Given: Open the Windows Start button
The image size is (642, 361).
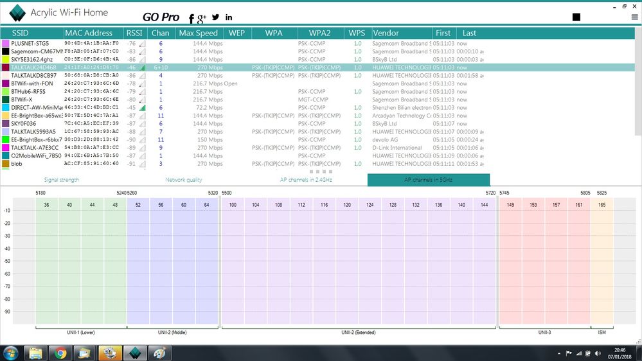Looking at the screenshot, I should 11,353.
